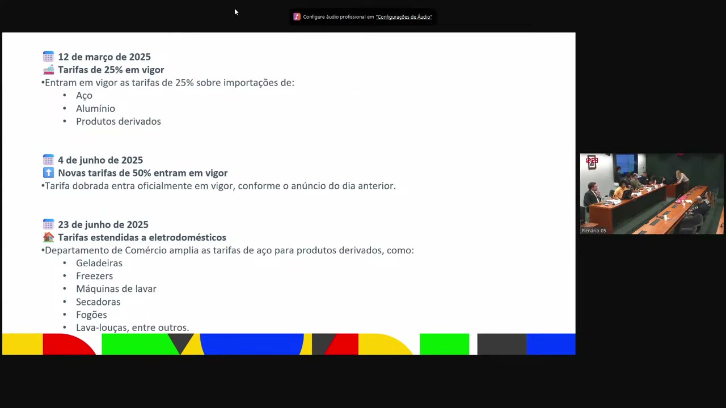This screenshot has width=726, height=408.
Task: Select the bullet item "Alumínio"
Action: [95, 108]
